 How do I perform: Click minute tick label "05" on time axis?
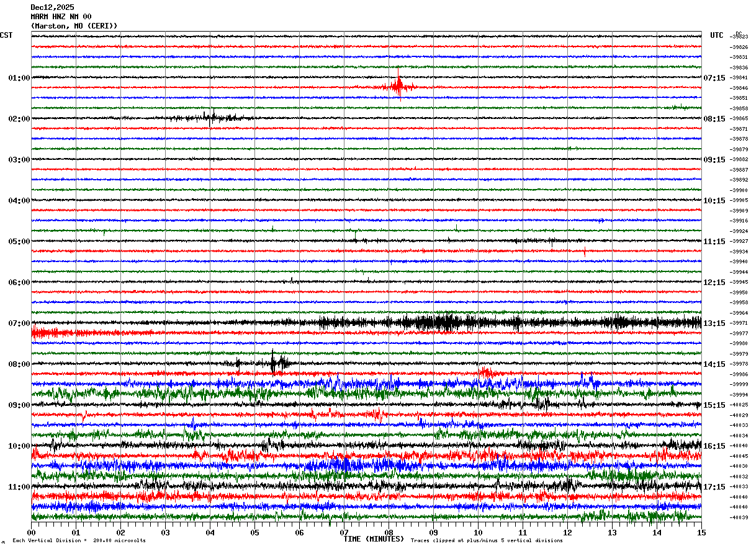click(x=254, y=532)
